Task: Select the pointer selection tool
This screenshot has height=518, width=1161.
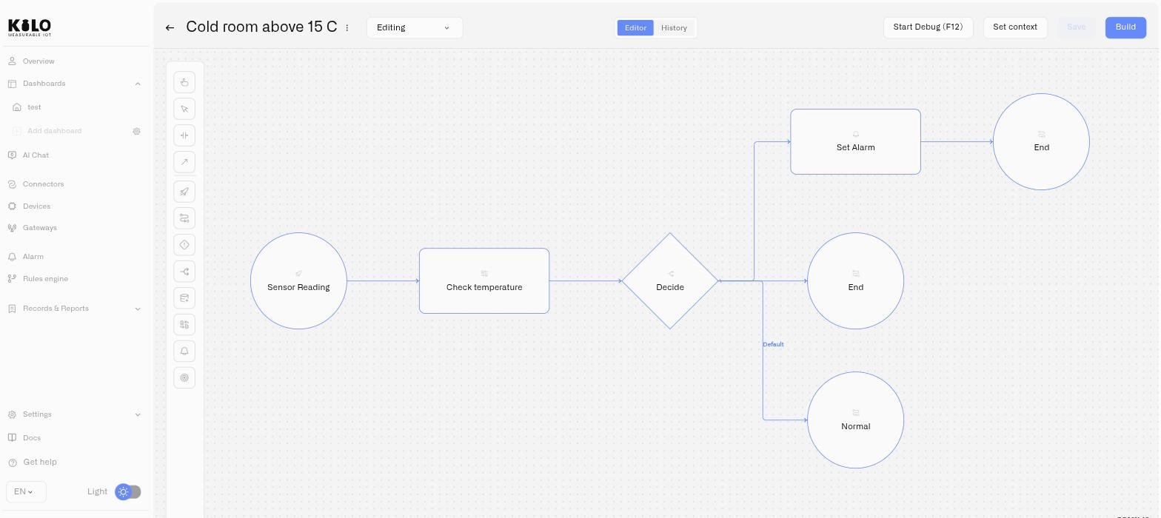Action: (184, 109)
